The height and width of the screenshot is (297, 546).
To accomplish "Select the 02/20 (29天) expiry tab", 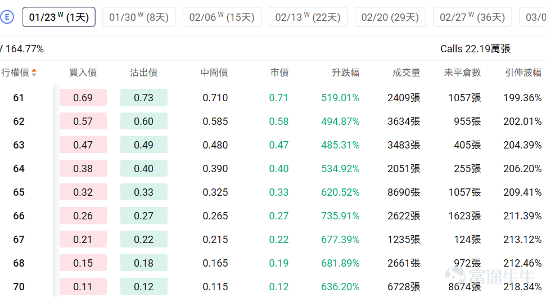I will click(x=390, y=17).
